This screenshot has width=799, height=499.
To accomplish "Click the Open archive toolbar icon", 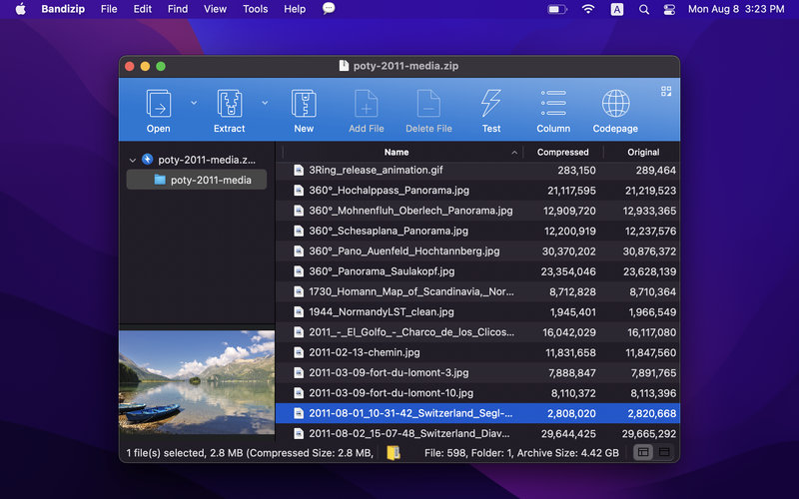I will (x=158, y=104).
